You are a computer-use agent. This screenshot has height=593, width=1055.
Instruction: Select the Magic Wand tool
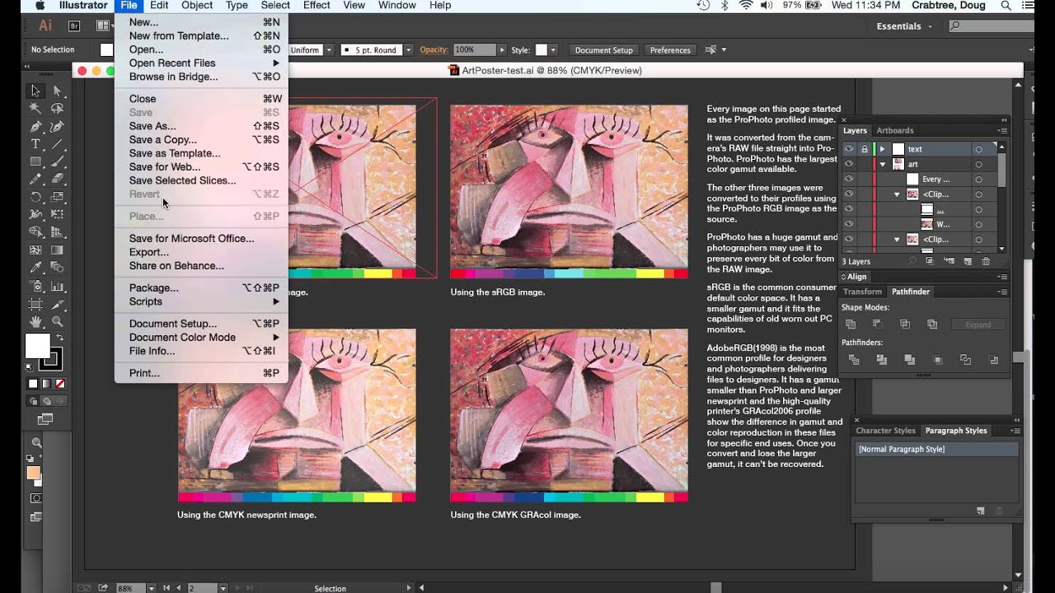(x=36, y=109)
